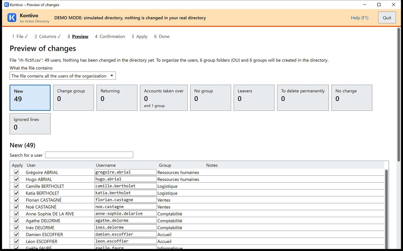This screenshot has height=251, width=403.
Task: Disable Apply for Florian CASTAGNÉ
Action: (x=16, y=200)
